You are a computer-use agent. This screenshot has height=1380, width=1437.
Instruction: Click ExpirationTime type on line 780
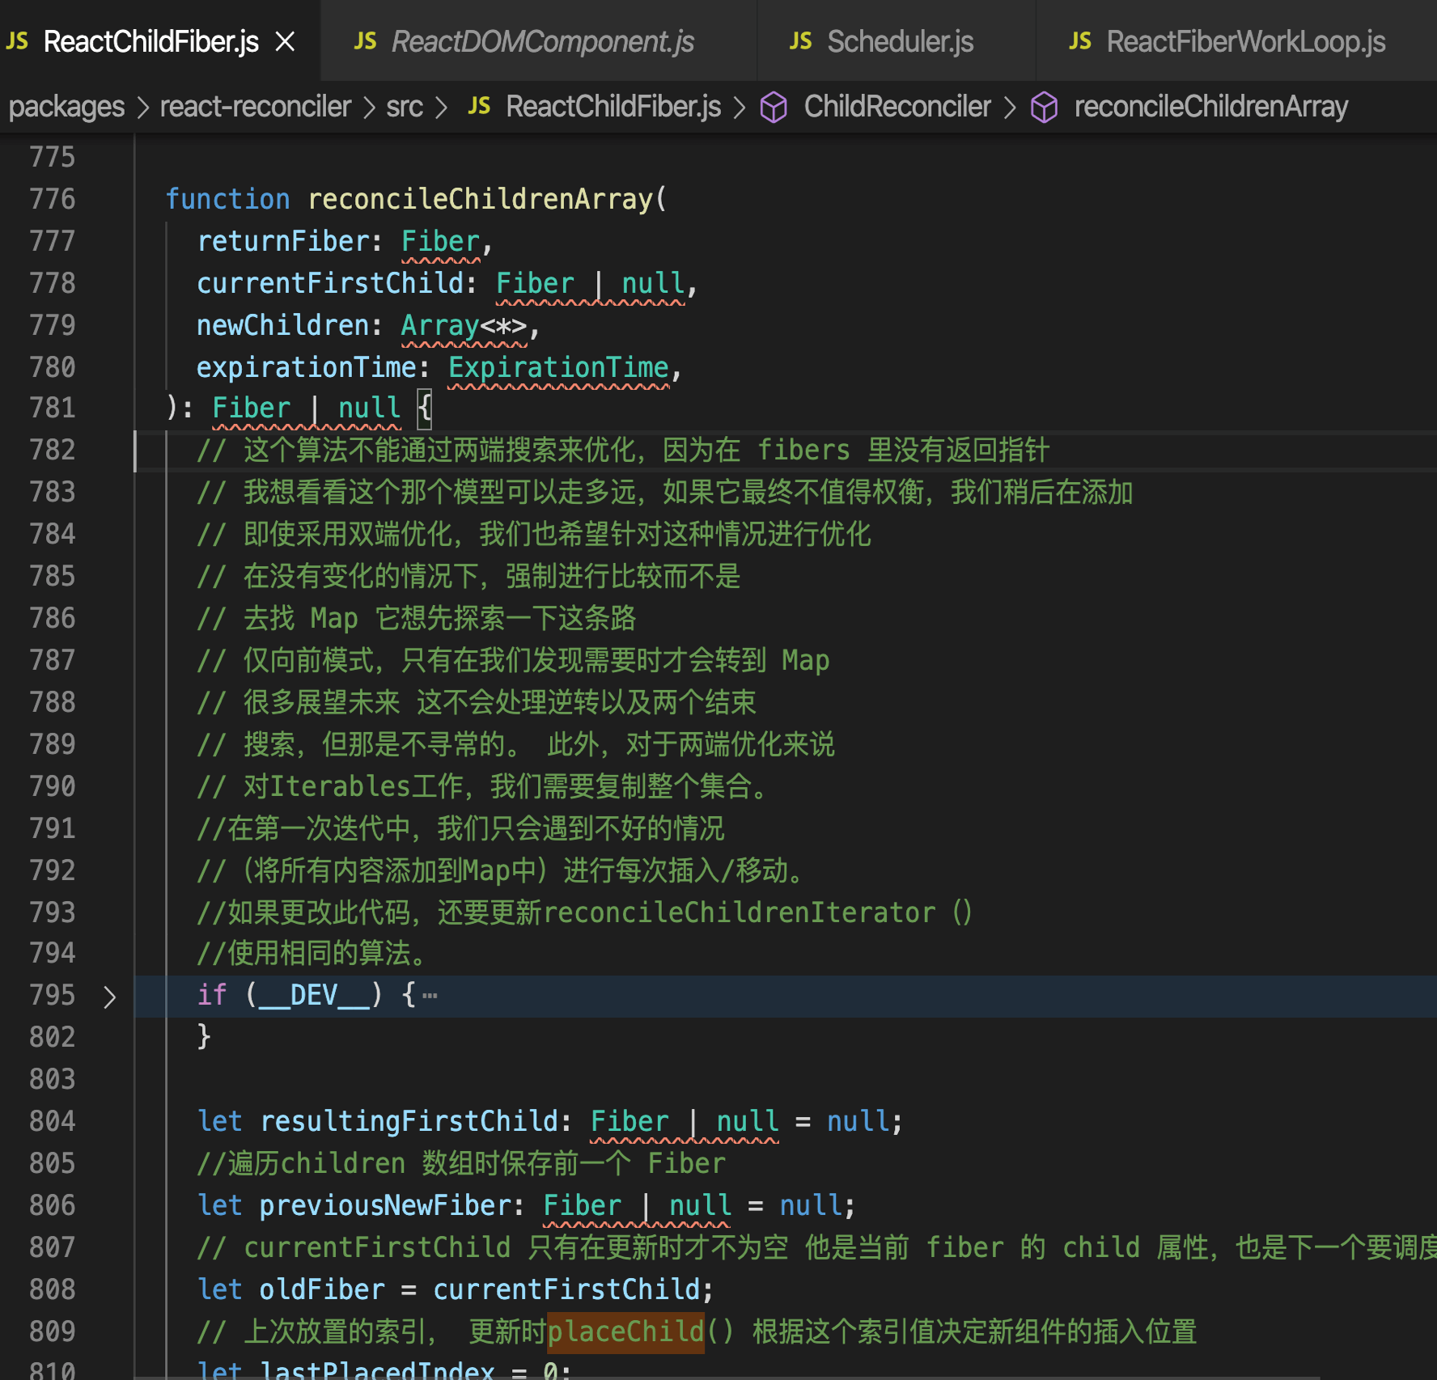tap(558, 367)
